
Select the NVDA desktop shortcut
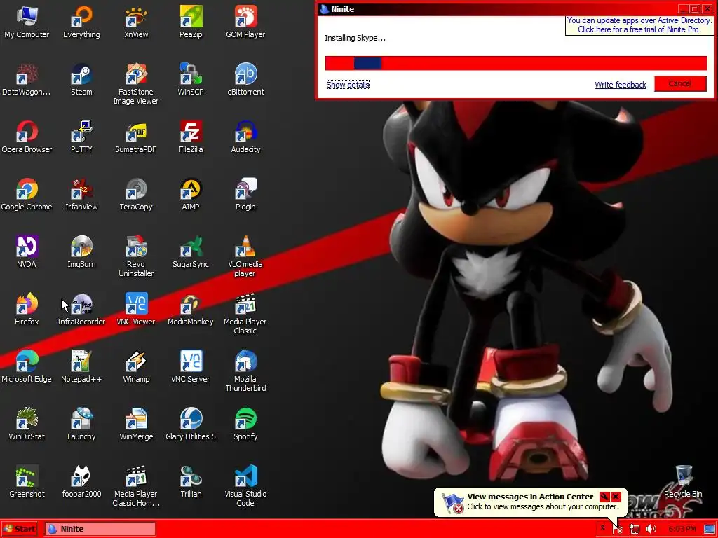tap(27, 251)
